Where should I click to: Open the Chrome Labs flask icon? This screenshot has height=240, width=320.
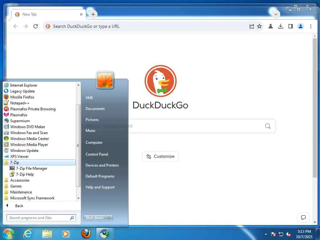click(271, 26)
